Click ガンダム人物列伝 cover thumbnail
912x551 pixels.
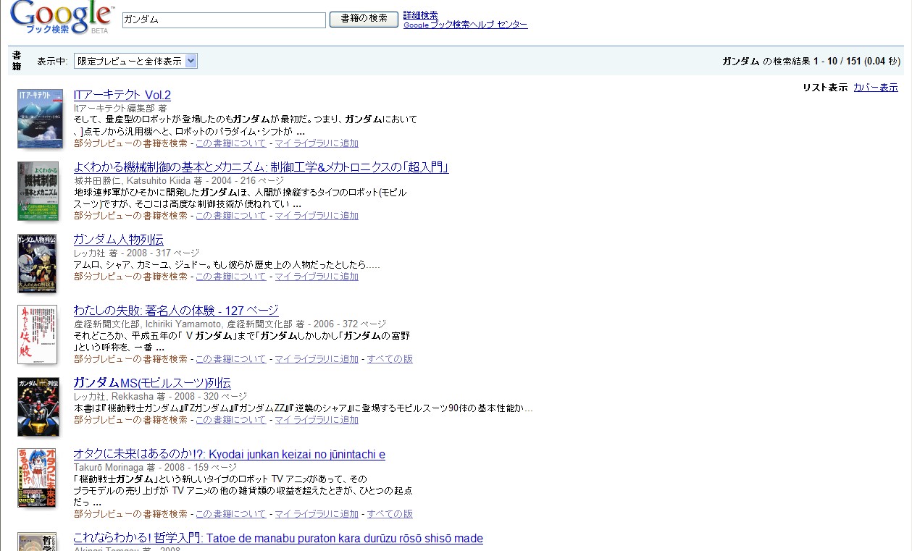pyautogui.click(x=37, y=263)
